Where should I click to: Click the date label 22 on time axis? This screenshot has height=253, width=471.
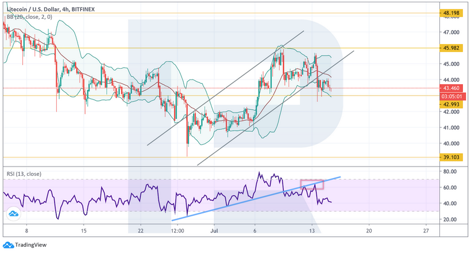pos(141,231)
